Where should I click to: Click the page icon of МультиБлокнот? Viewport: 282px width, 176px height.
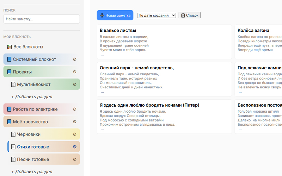point(13,84)
